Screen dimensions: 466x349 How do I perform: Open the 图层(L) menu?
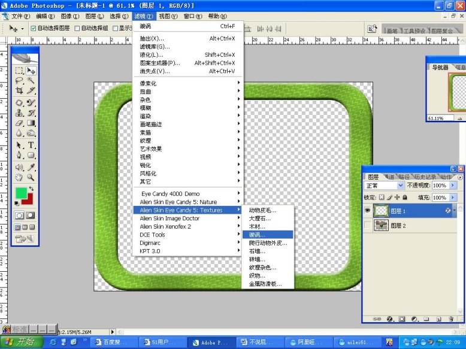(95, 16)
